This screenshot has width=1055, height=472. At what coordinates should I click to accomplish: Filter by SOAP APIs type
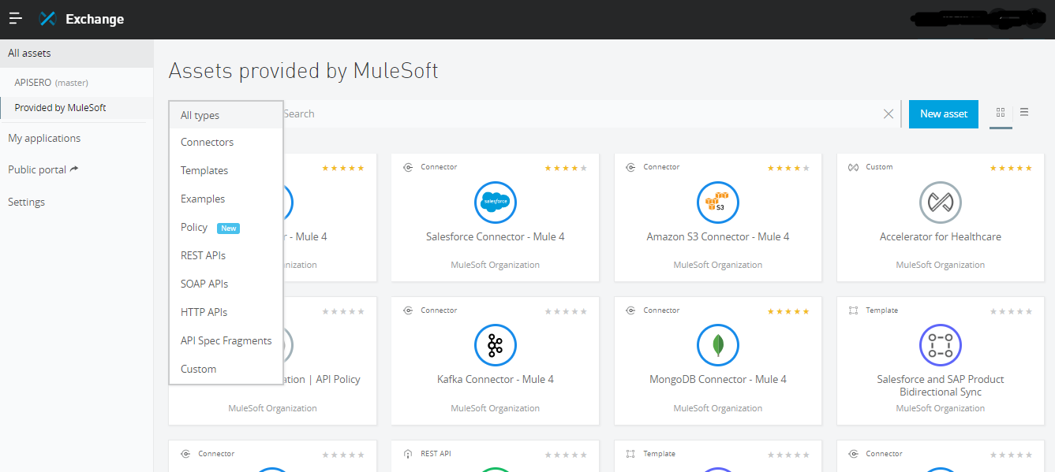tap(226, 284)
